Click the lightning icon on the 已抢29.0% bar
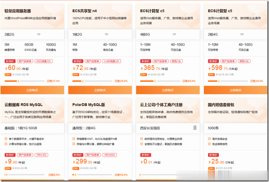The image size is (269, 182). click(x=83, y=81)
